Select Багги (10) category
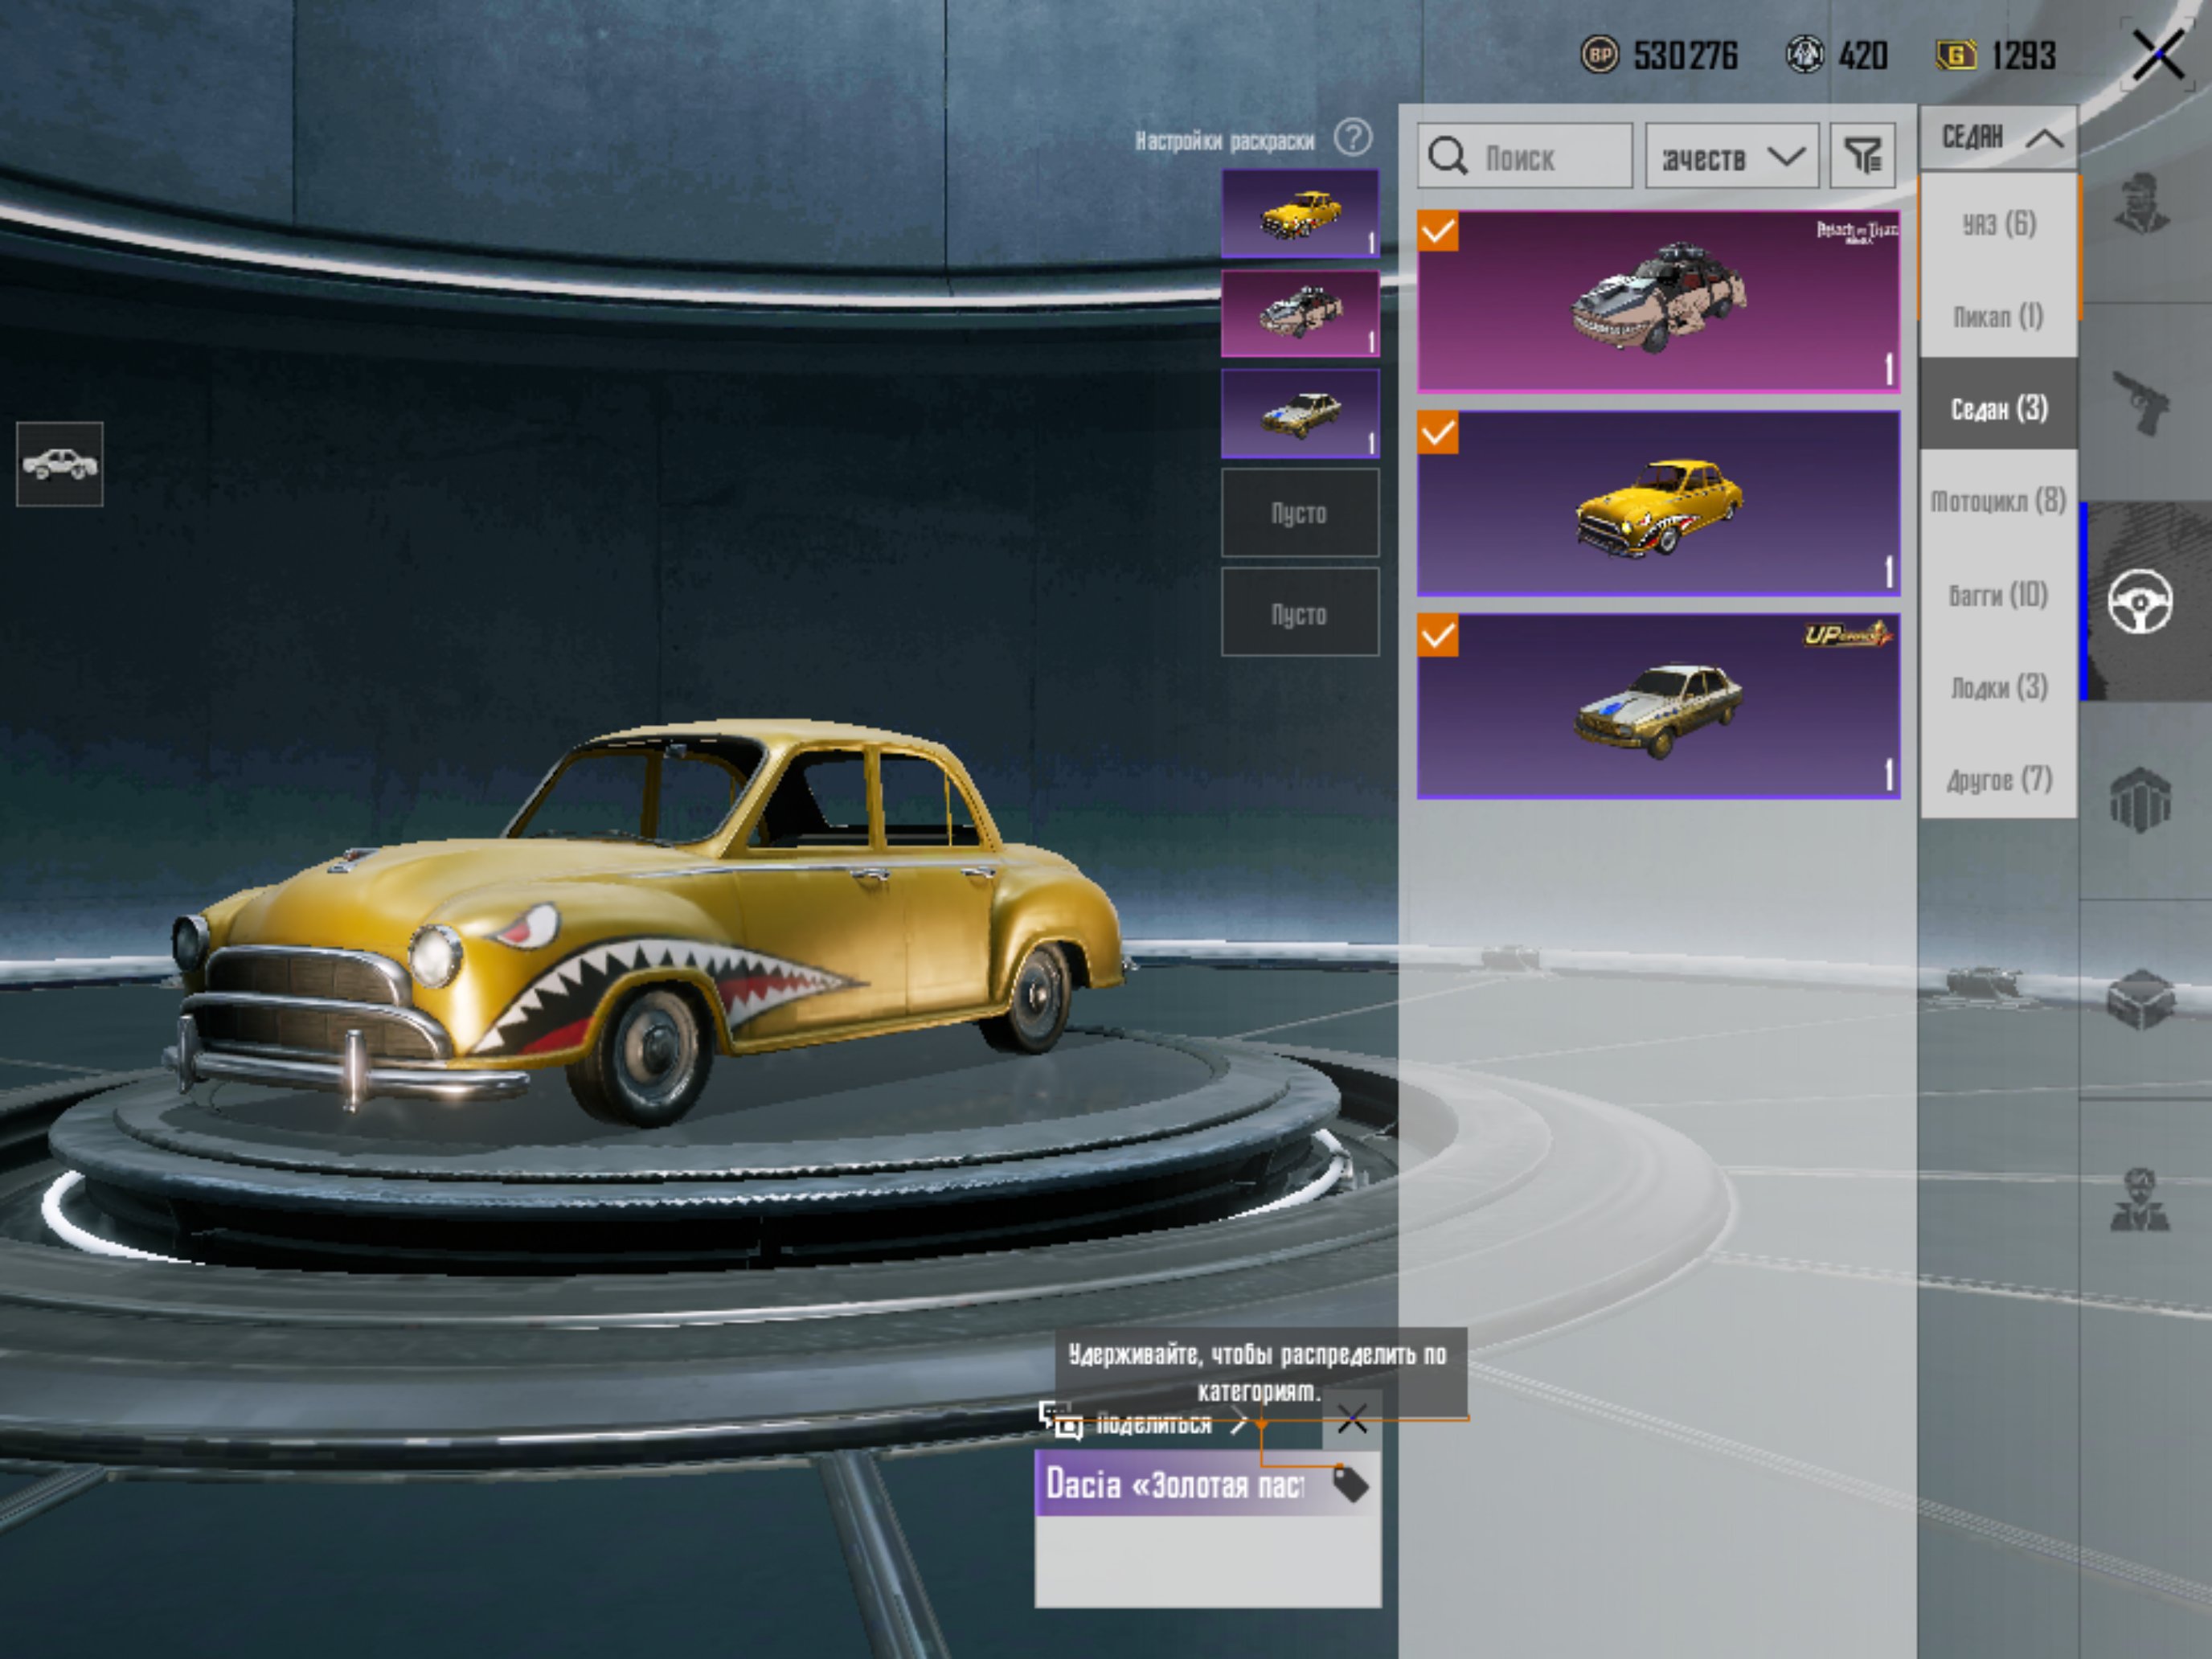This screenshot has height=1659, width=2212. (1998, 595)
